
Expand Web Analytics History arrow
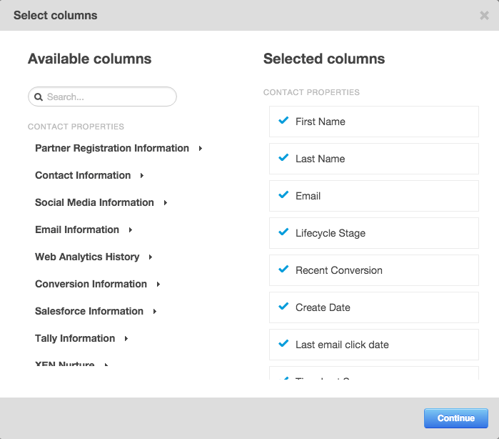[151, 257]
